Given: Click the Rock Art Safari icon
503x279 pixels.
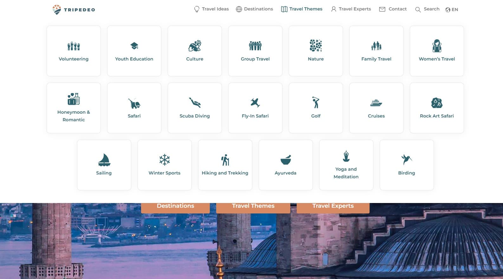Looking at the screenshot, I should [437, 103].
